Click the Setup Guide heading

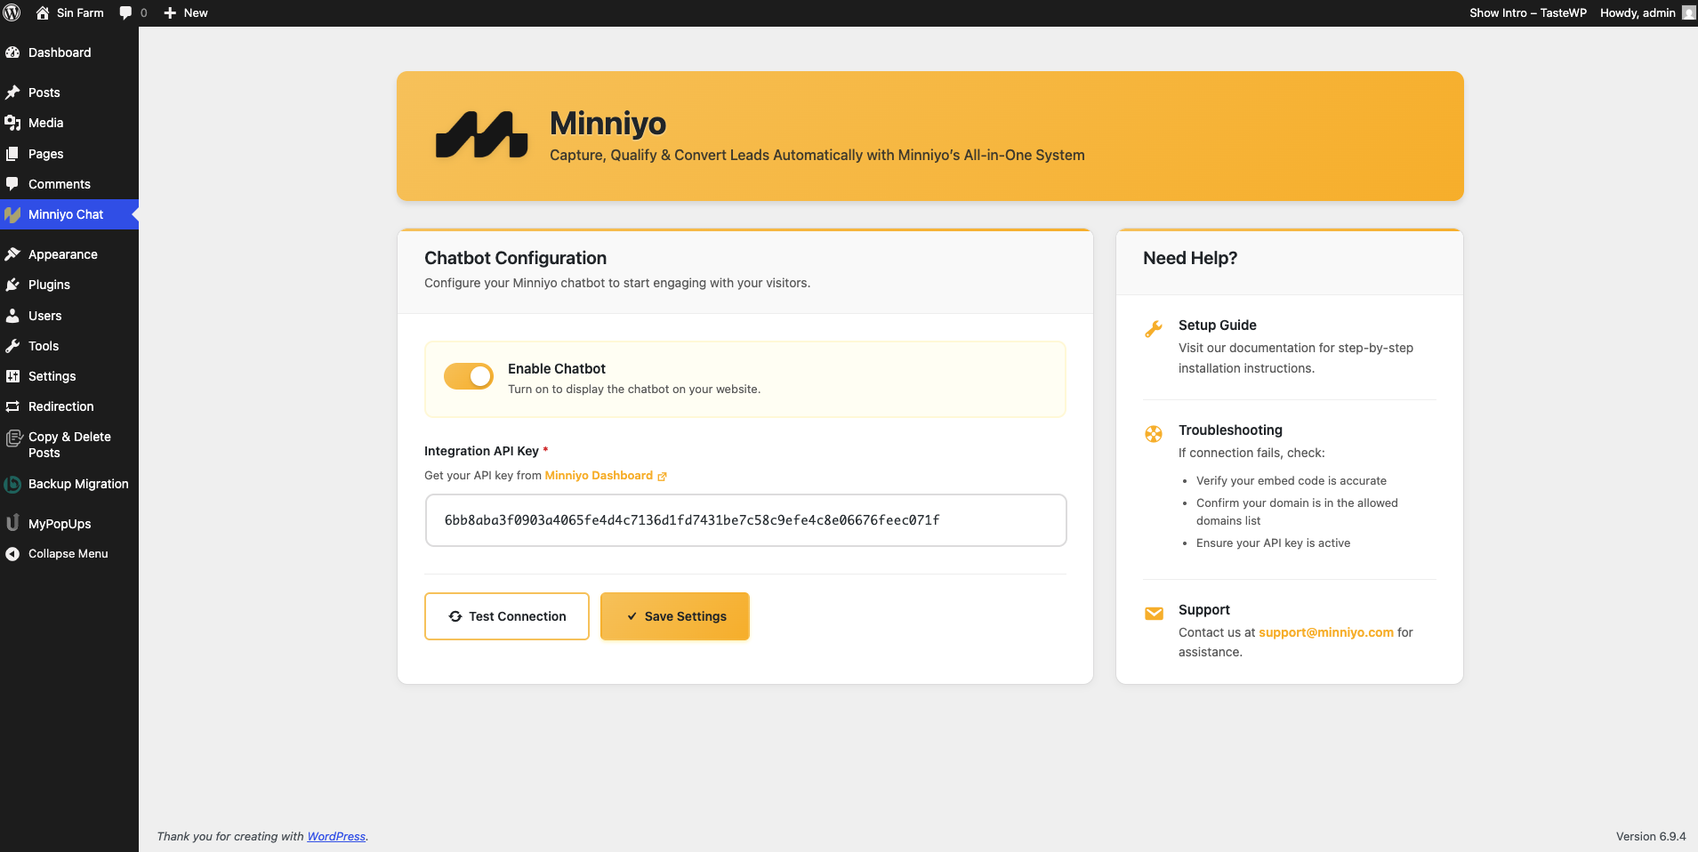click(x=1218, y=326)
